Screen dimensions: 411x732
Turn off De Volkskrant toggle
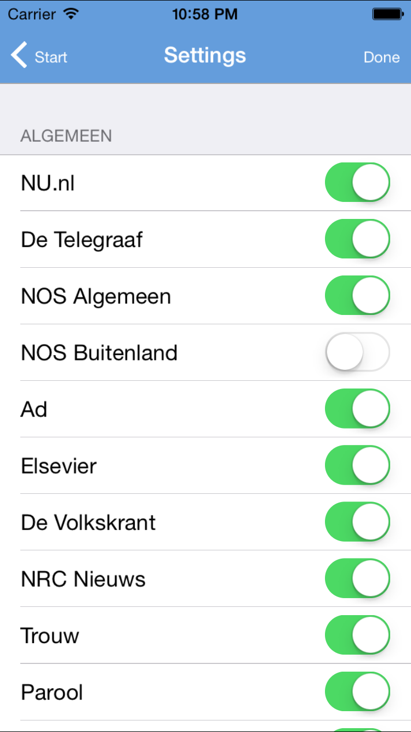pos(357,521)
